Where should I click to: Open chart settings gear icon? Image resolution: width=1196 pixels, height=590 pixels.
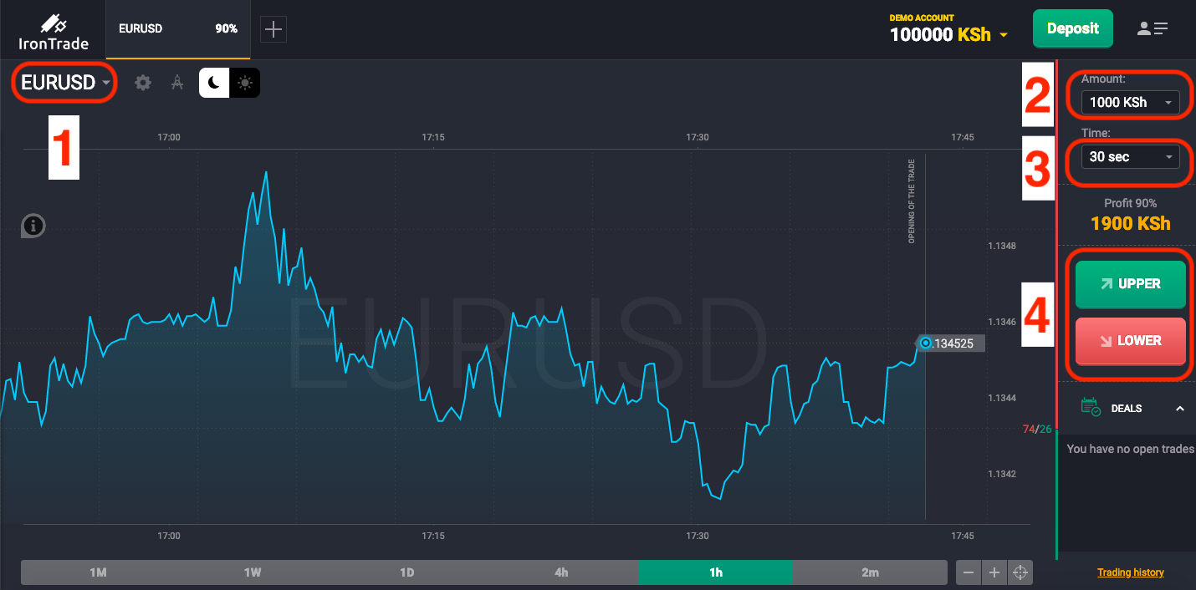(143, 83)
